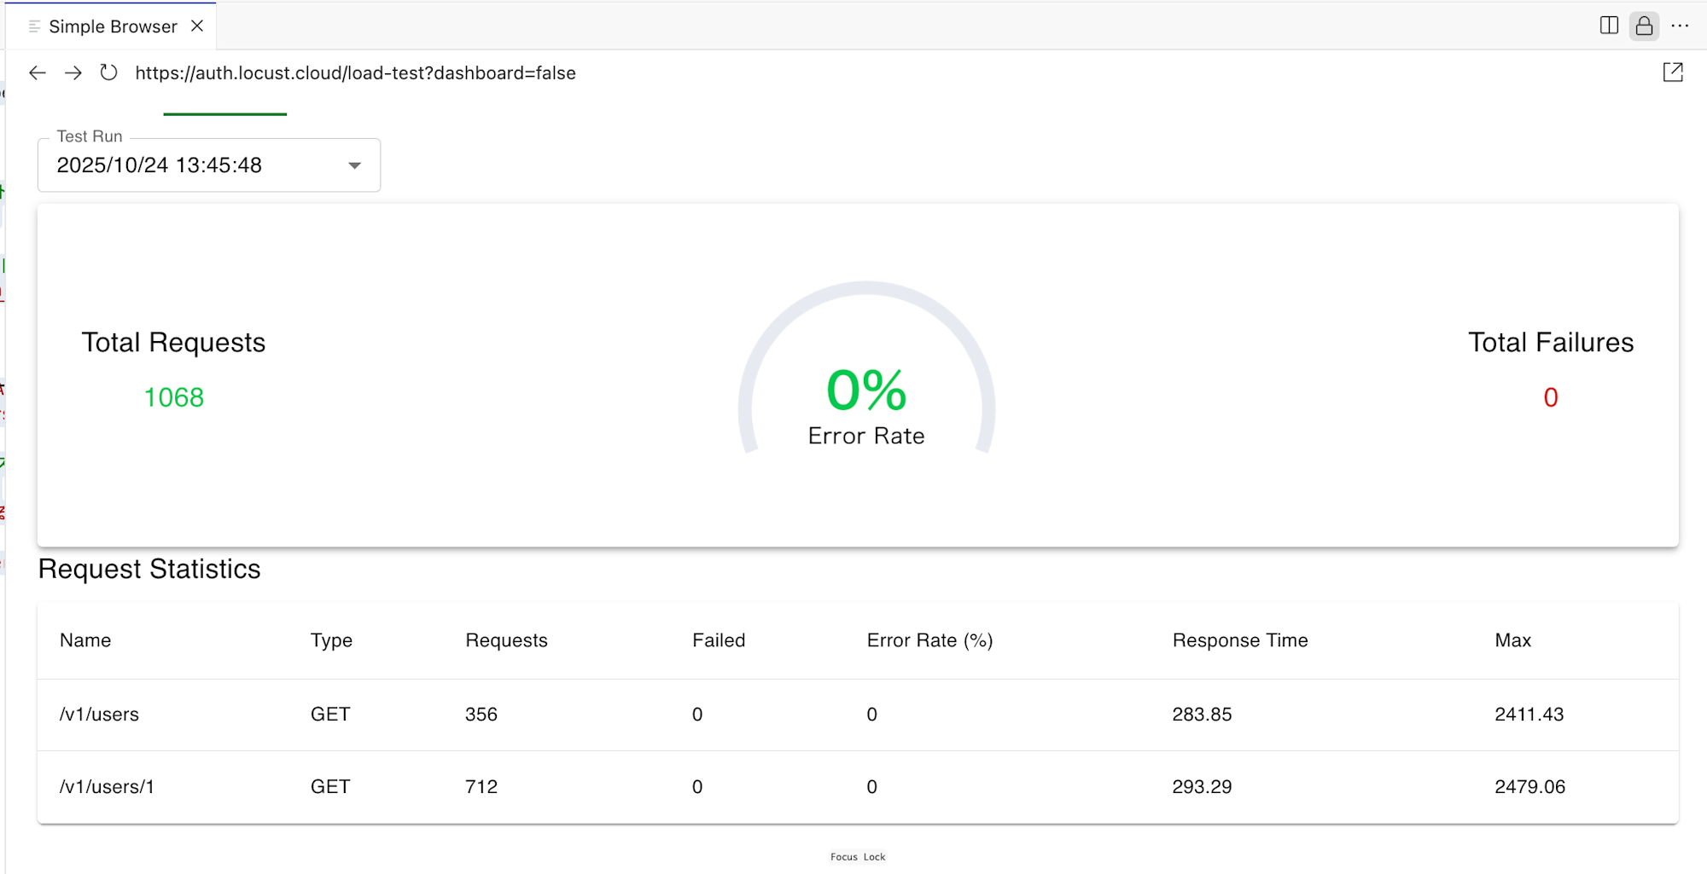Image resolution: width=1707 pixels, height=874 pixels.
Task: Go forward in Simple Browser
Action: [73, 73]
